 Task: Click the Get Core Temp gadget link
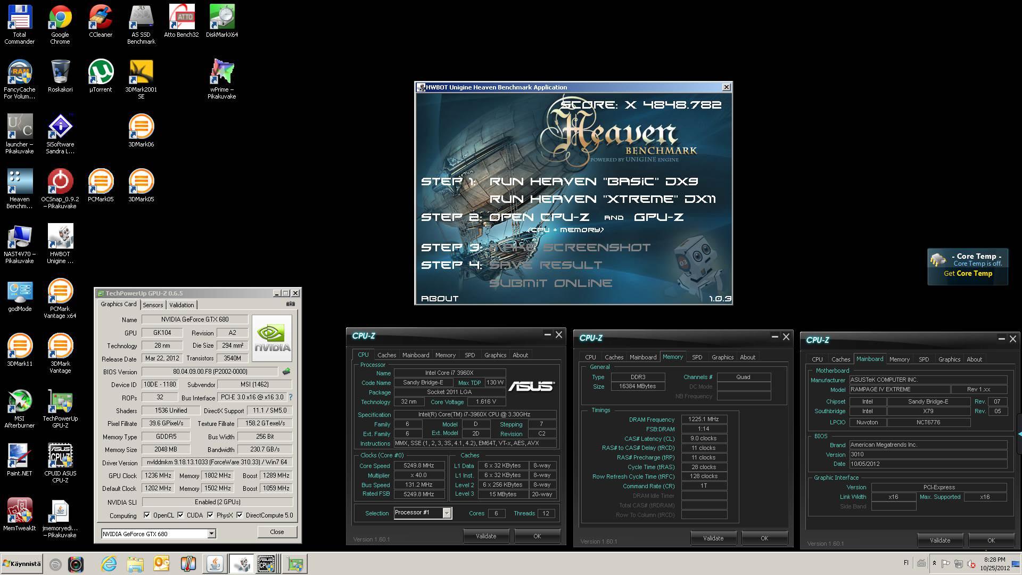coord(968,274)
